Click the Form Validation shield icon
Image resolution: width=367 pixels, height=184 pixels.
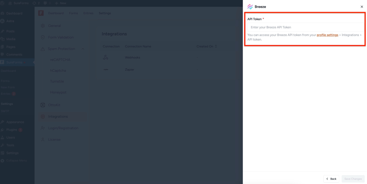(43, 37)
